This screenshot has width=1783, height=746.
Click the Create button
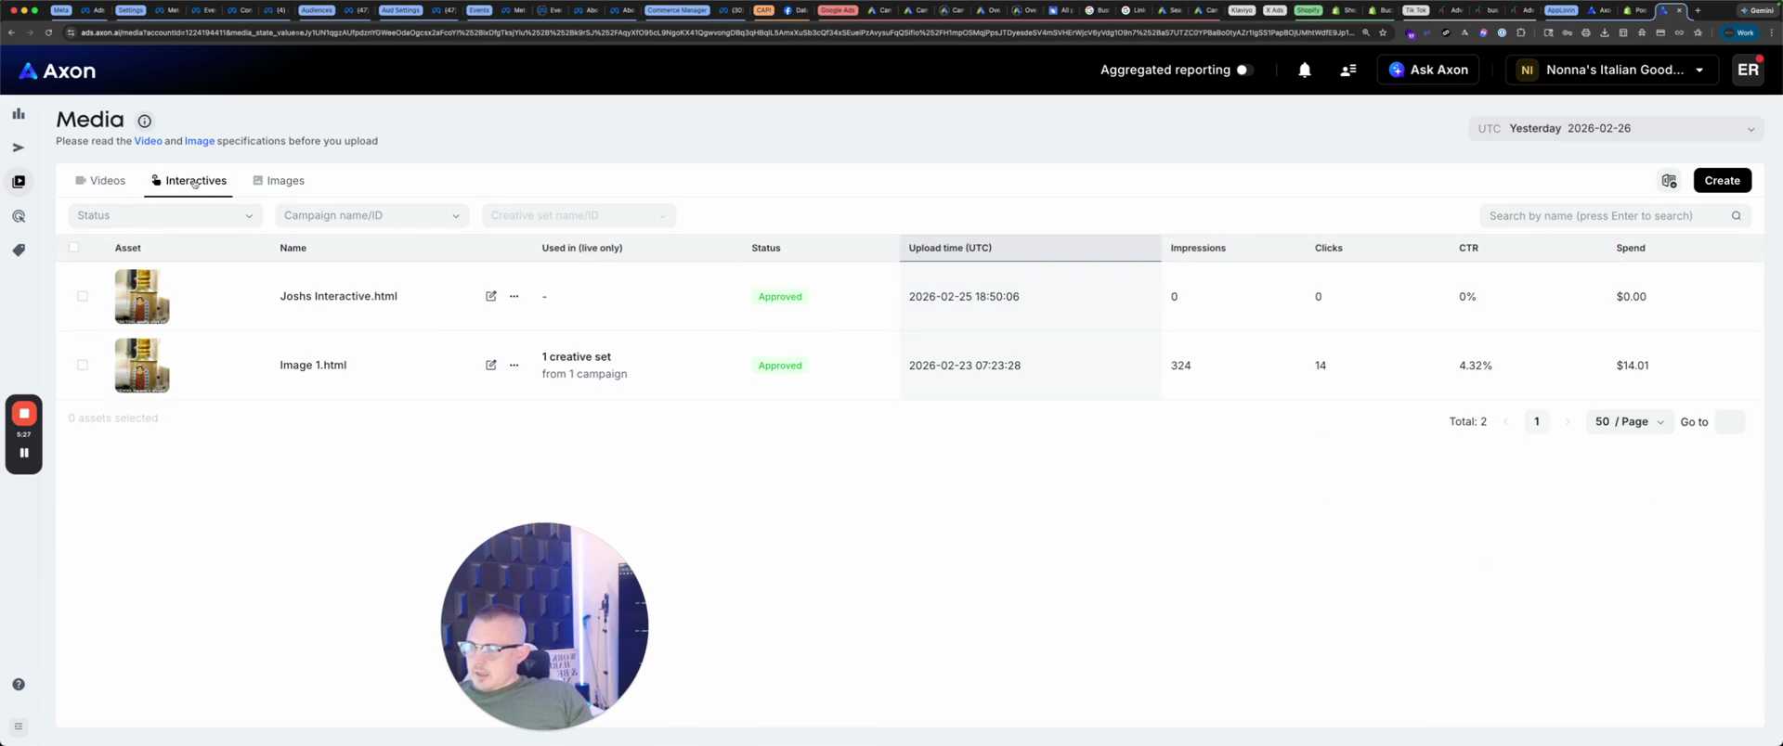point(1722,181)
